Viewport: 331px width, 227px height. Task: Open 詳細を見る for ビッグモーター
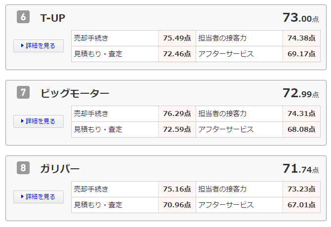click(x=39, y=121)
